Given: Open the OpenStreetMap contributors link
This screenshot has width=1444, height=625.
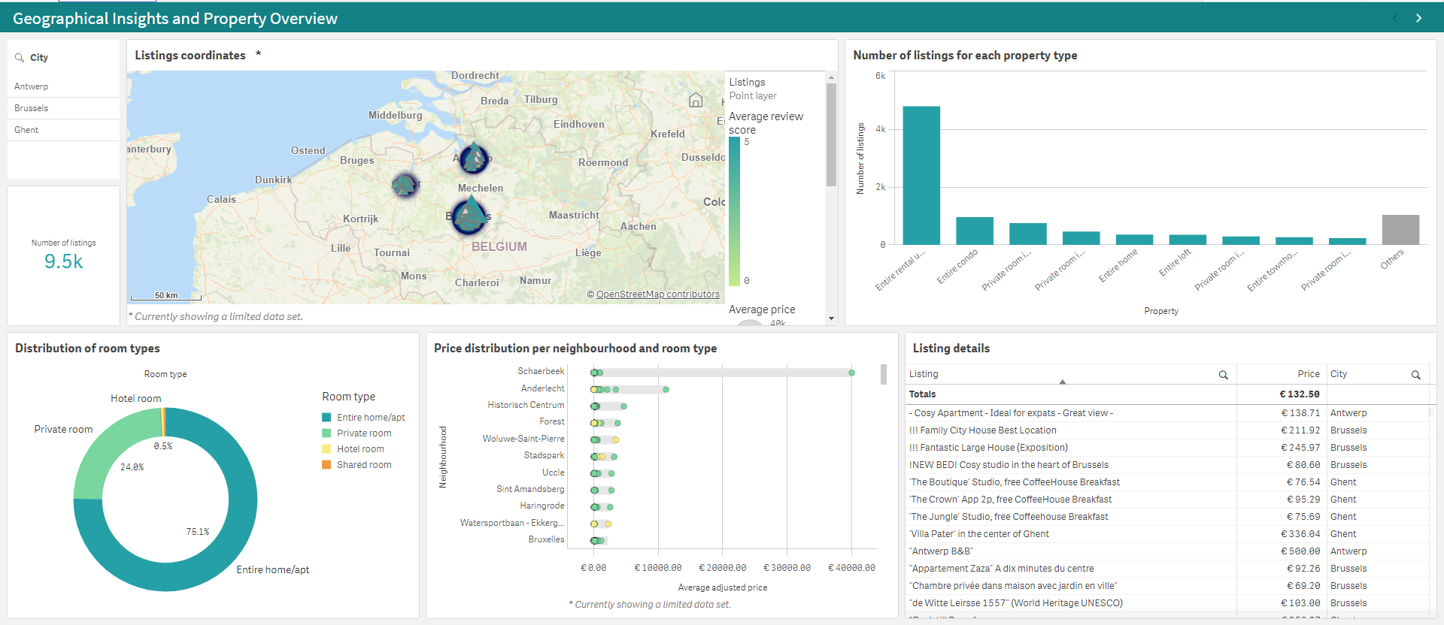Looking at the screenshot, I should pos(657,294).
